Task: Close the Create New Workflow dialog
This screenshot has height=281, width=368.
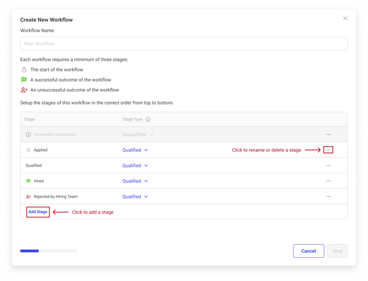Action: tap(345, 19)
